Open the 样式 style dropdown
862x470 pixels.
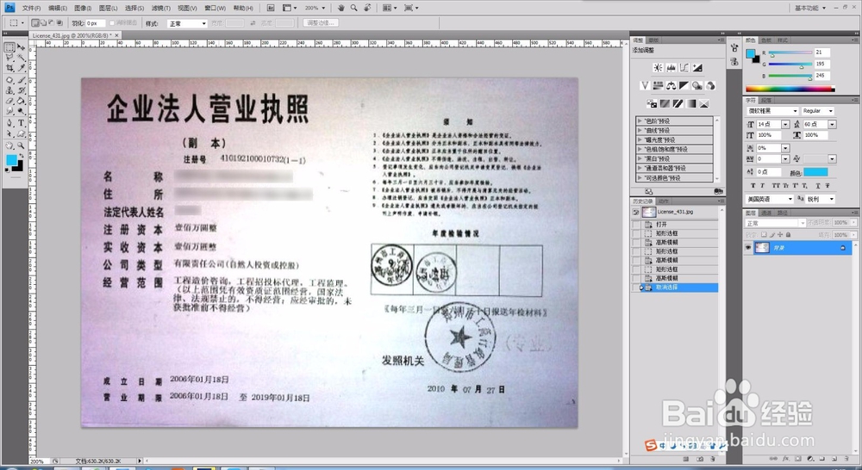187,23
